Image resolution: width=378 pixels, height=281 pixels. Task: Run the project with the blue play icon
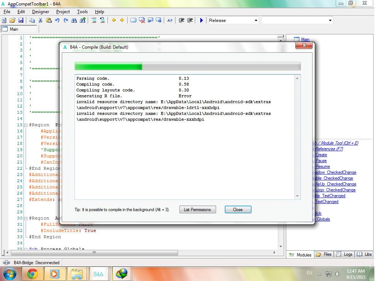point(201,20)
